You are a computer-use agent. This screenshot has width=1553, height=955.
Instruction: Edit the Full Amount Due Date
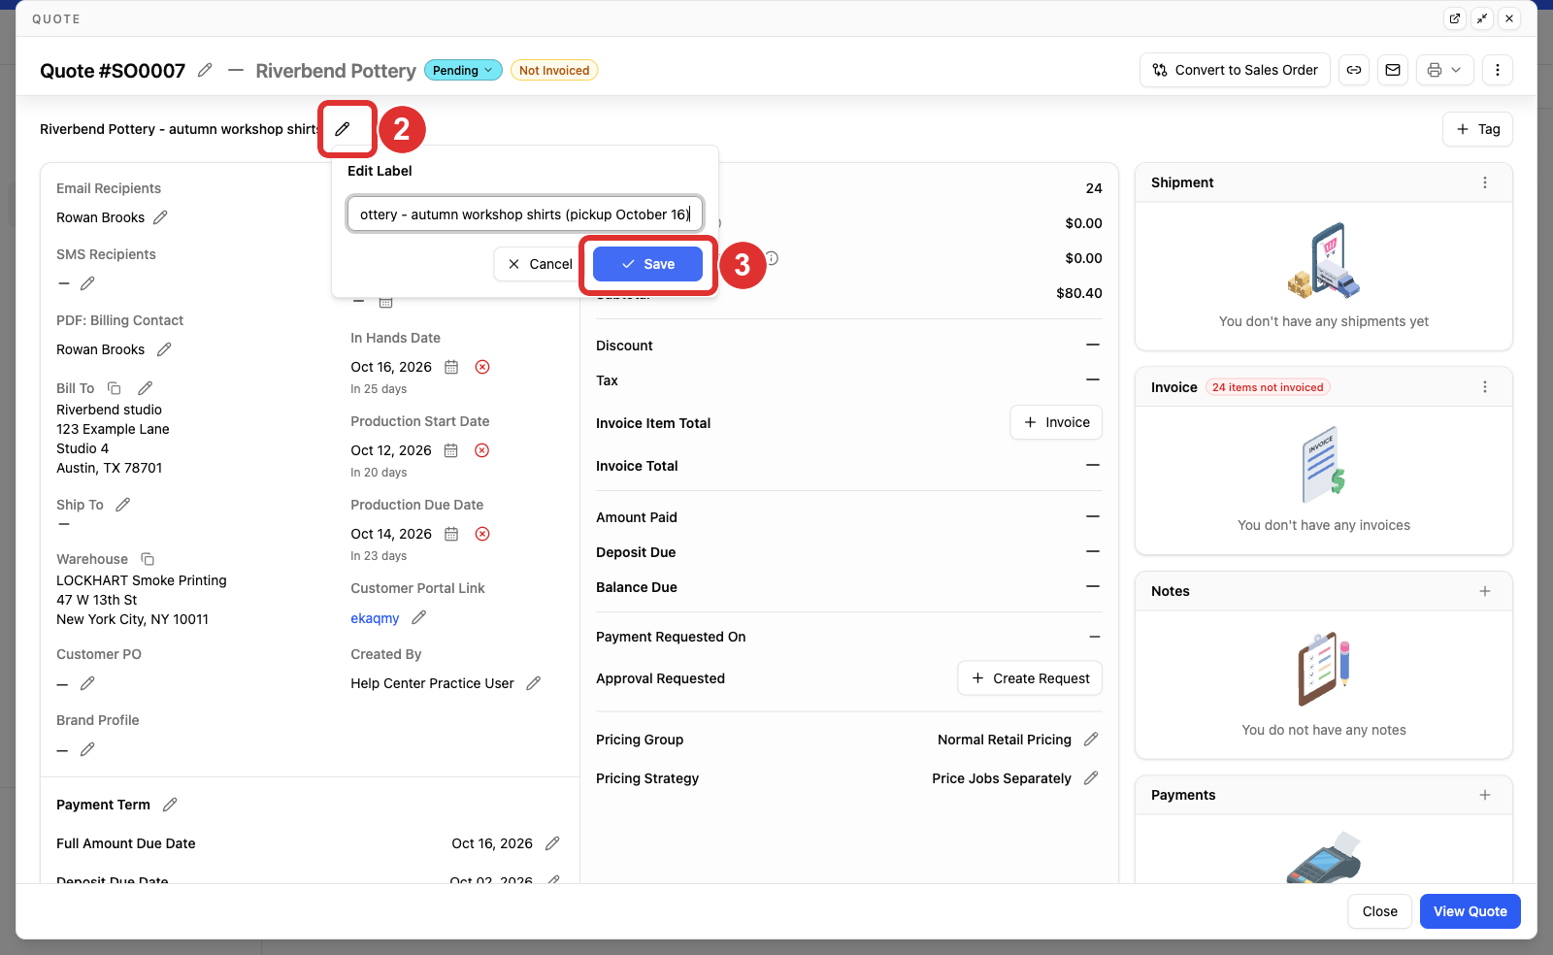[552, 843]
